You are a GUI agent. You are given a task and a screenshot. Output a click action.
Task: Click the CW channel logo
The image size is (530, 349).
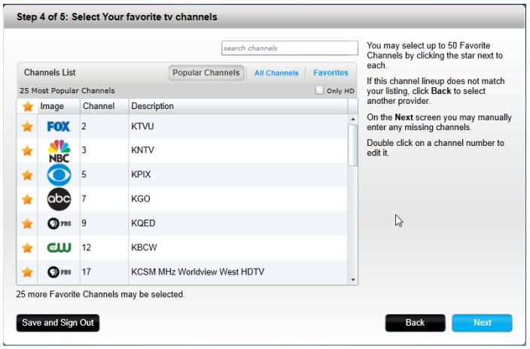coord(59,247)
